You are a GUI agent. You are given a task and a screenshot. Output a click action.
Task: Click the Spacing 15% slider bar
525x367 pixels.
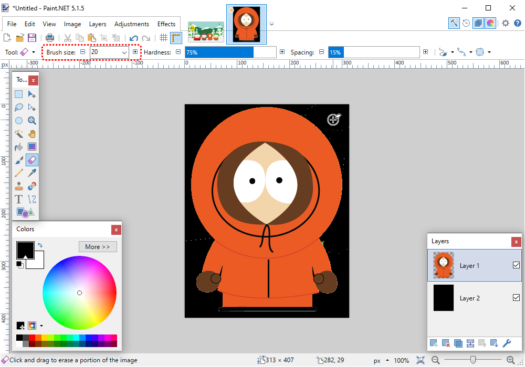coord(374,52)
